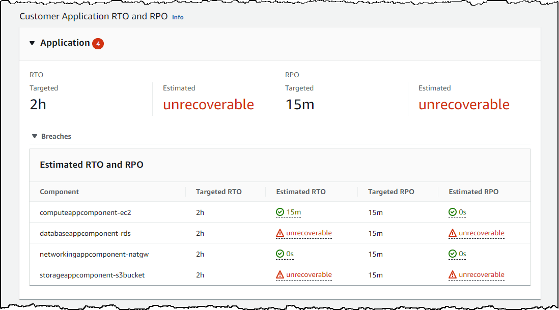Click the 2h targeted RTO in computeappcomponent-ec2 row
Viewport: 559px width, 310px height.
click(200, 212)
